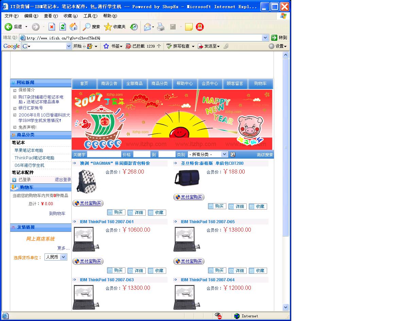The height and width of the screenshot is (321, 400).
Task: Open the address bar dropdown arrow
Action: click(265, 38)
